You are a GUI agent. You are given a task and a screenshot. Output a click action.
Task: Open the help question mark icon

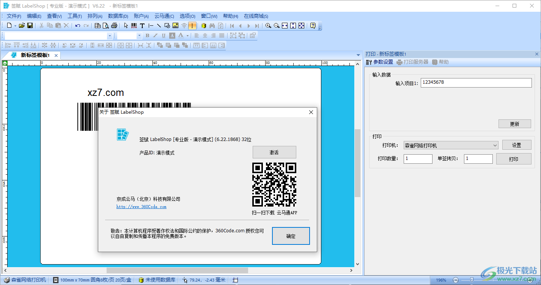click(313, 26)
